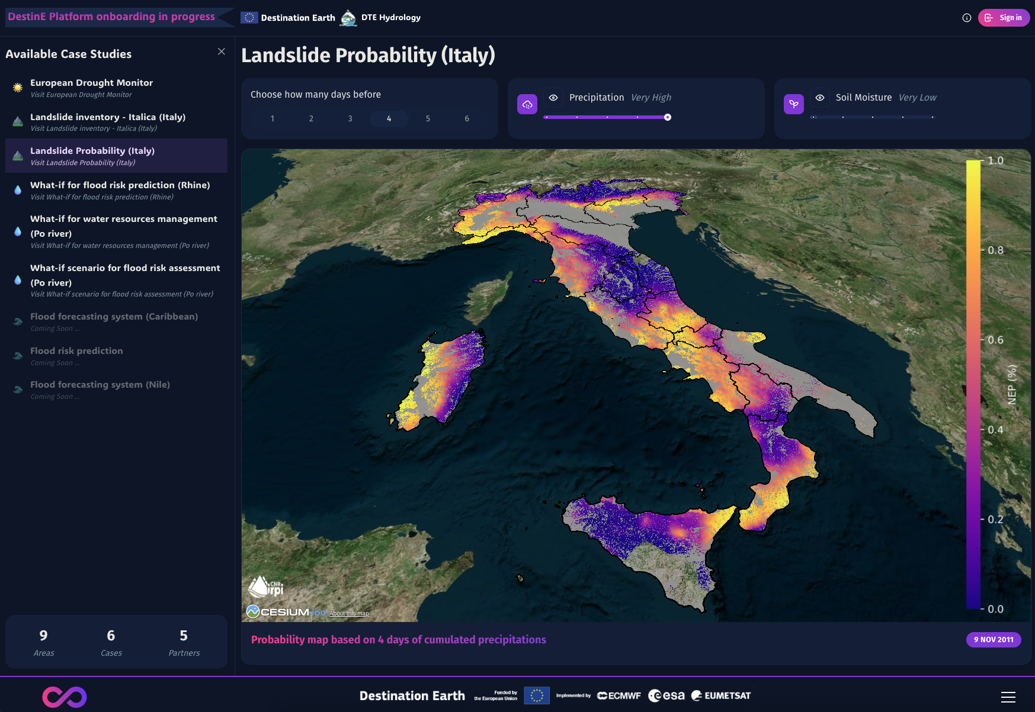Click the DTE Hydrology logo in the header

(347, 17)
